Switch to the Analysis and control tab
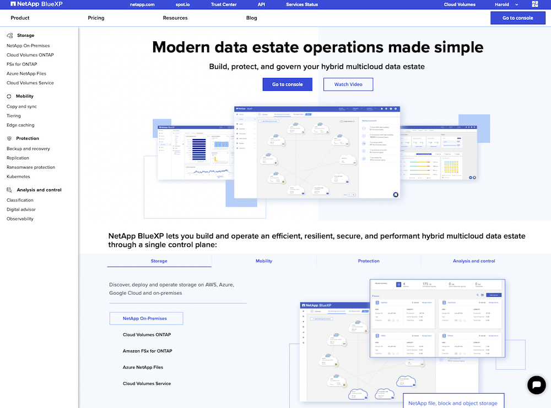 [x=474, y=261]
